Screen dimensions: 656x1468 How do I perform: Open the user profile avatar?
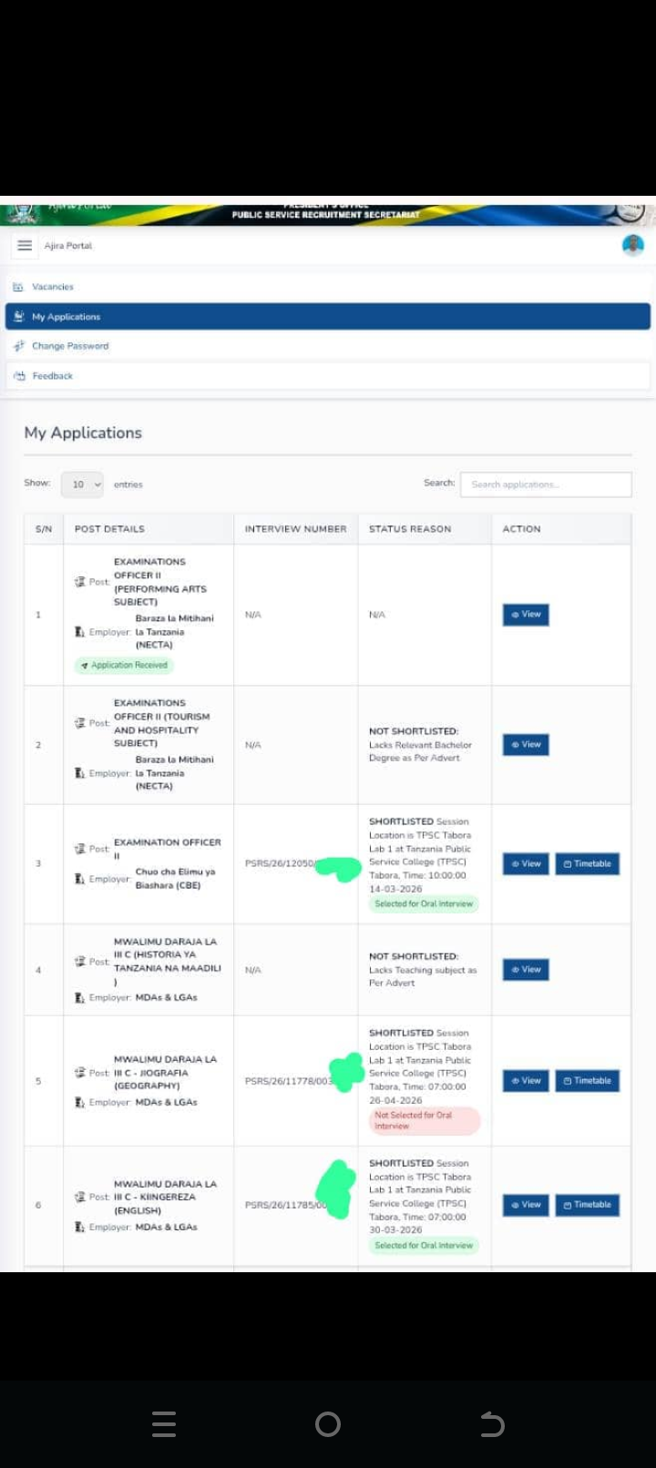click(632, 245)
